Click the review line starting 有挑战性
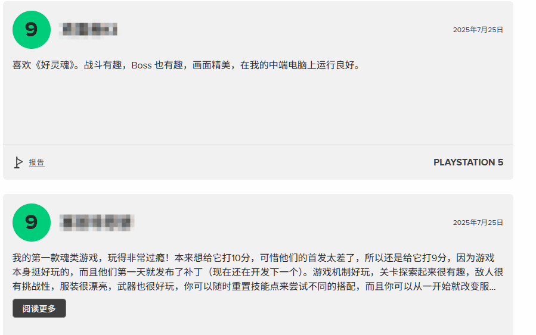Viewport: 536px width, 335px height. 254,286
